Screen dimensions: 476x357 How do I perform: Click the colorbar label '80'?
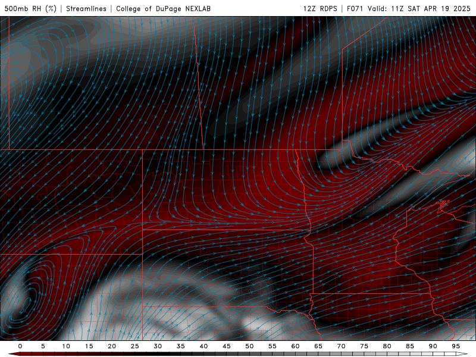(387, 346)
